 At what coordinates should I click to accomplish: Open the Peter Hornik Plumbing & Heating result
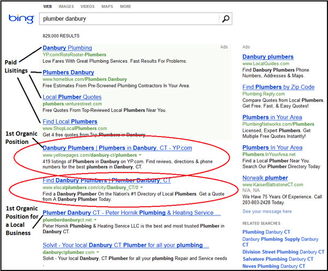click(x=127, y=213)
